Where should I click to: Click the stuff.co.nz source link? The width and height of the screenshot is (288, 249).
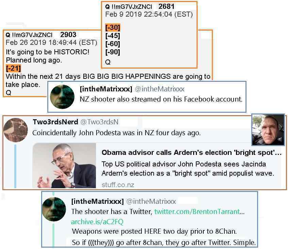(118, 185)
